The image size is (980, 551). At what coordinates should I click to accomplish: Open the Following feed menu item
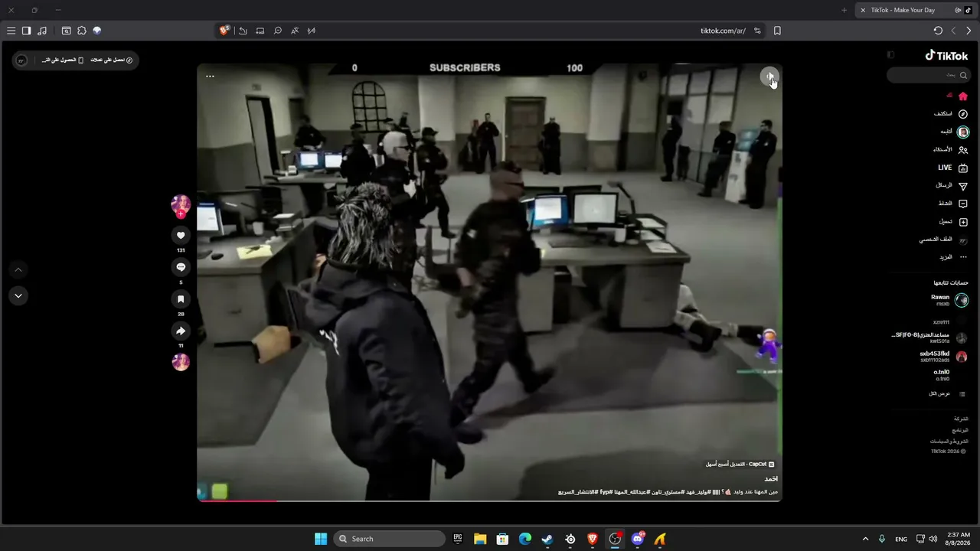tap(954, 132)
